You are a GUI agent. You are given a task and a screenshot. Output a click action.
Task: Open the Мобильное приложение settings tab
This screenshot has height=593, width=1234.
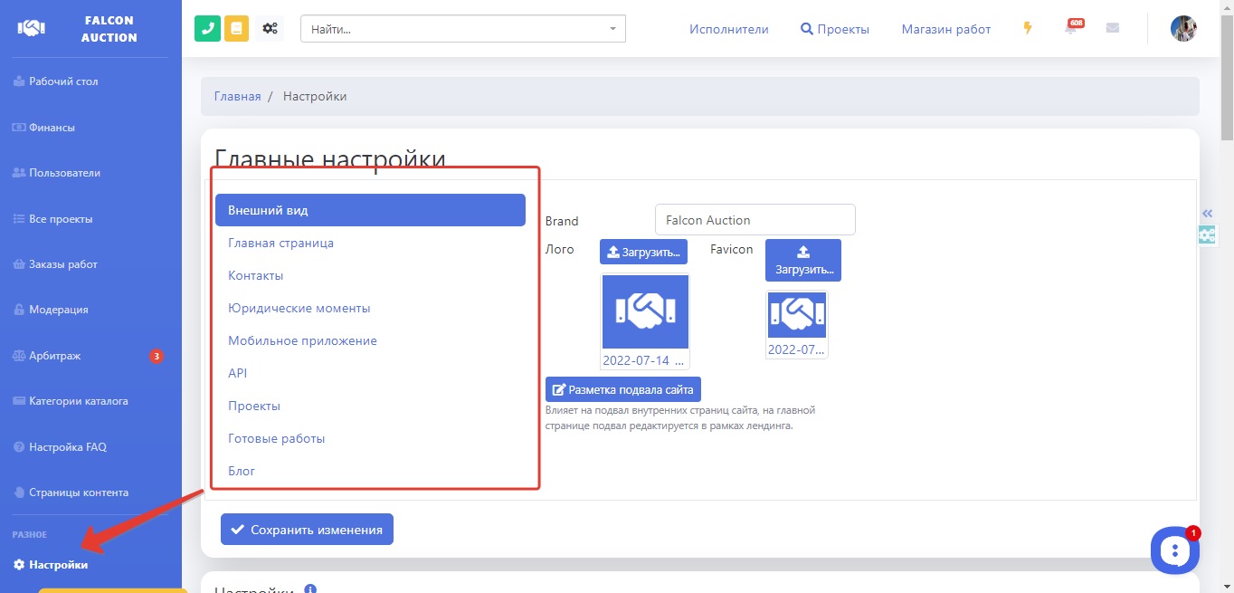(302, 340)
